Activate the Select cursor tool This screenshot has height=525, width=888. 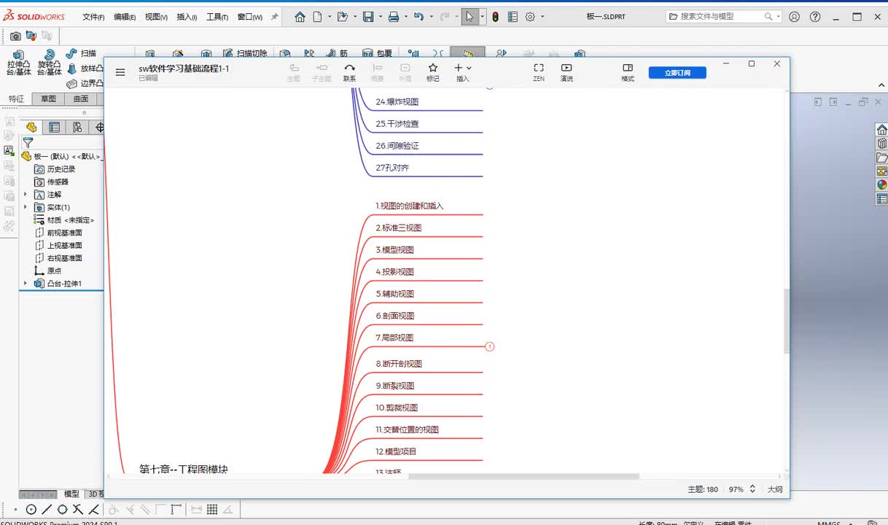pos(470,17)
